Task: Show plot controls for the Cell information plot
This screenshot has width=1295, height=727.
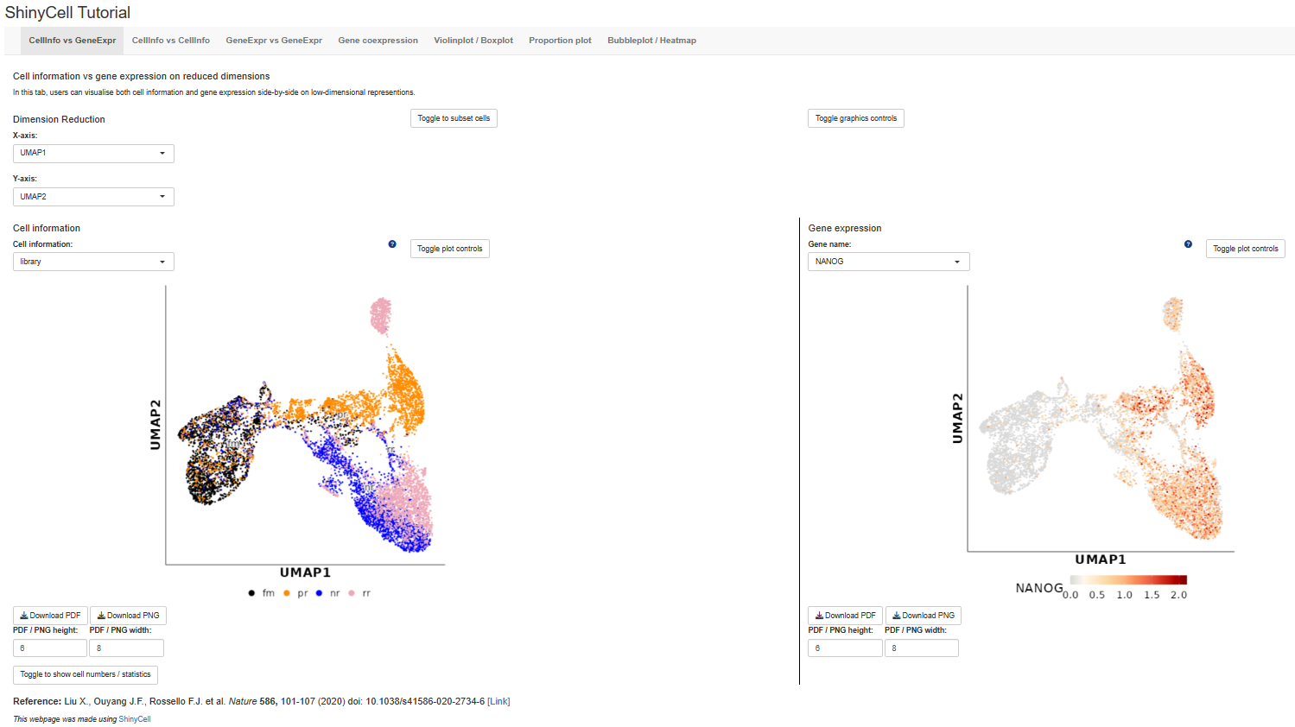Action: pos(449,249)
